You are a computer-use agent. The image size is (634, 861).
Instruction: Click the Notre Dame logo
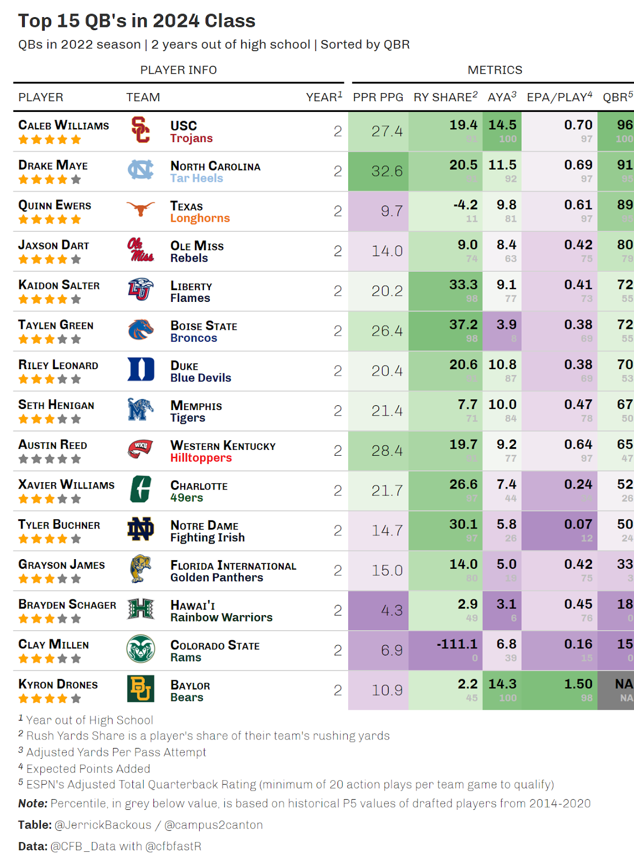pyautogui.click(x=140, y=530)
